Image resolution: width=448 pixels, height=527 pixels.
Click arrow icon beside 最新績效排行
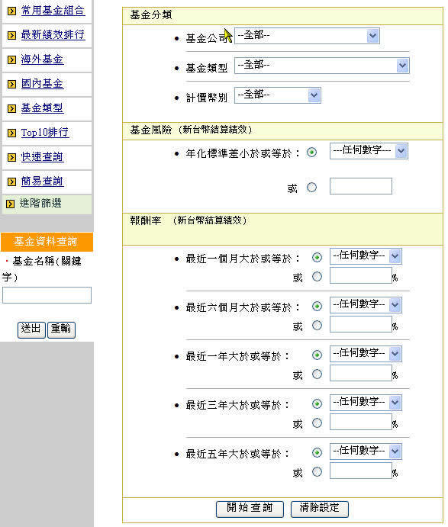click(11, 35)
